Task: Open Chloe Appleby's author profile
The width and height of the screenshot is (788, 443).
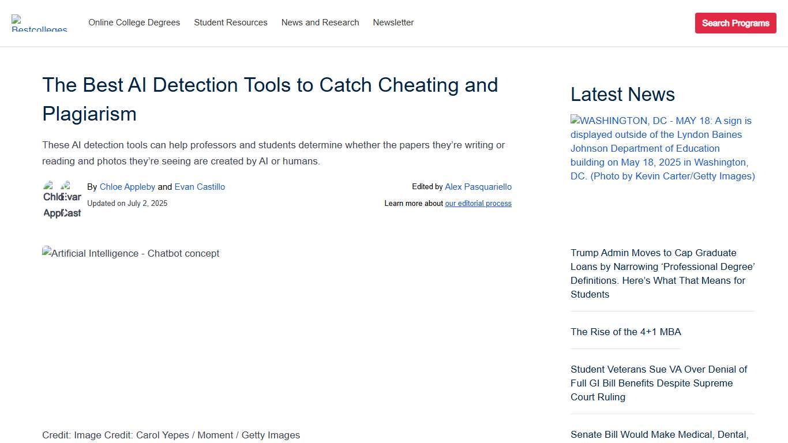Action: tap(127, 187)
